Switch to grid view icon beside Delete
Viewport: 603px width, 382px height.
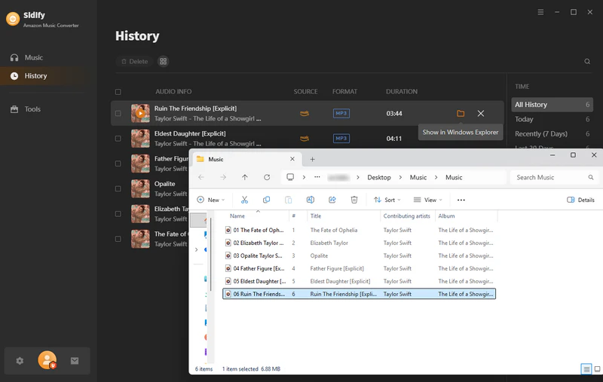[x=163, y=61]
